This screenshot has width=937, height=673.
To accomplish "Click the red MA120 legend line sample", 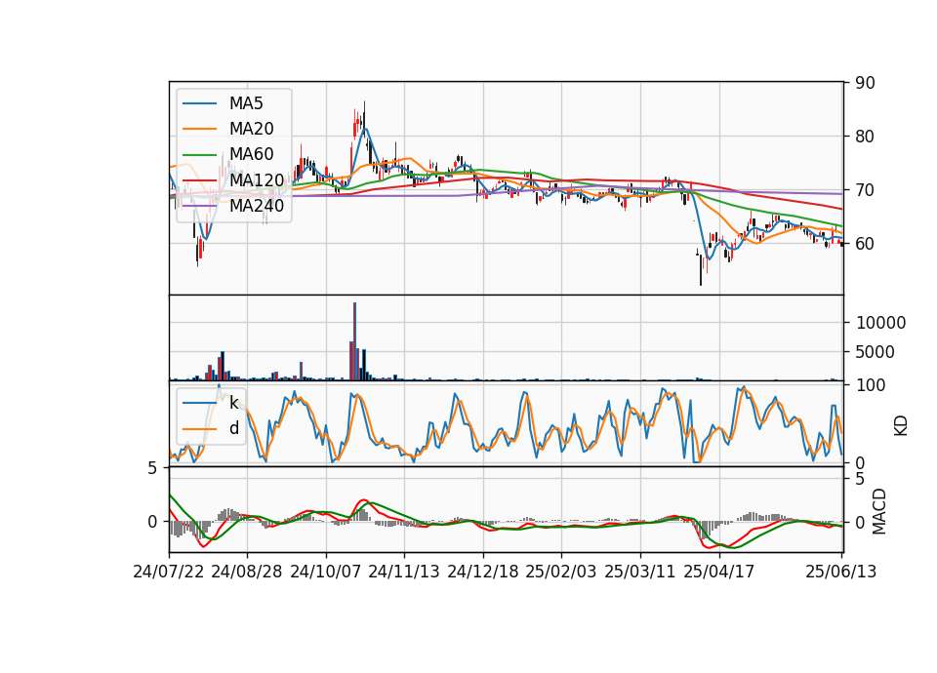I will click(x=199, y=180).
